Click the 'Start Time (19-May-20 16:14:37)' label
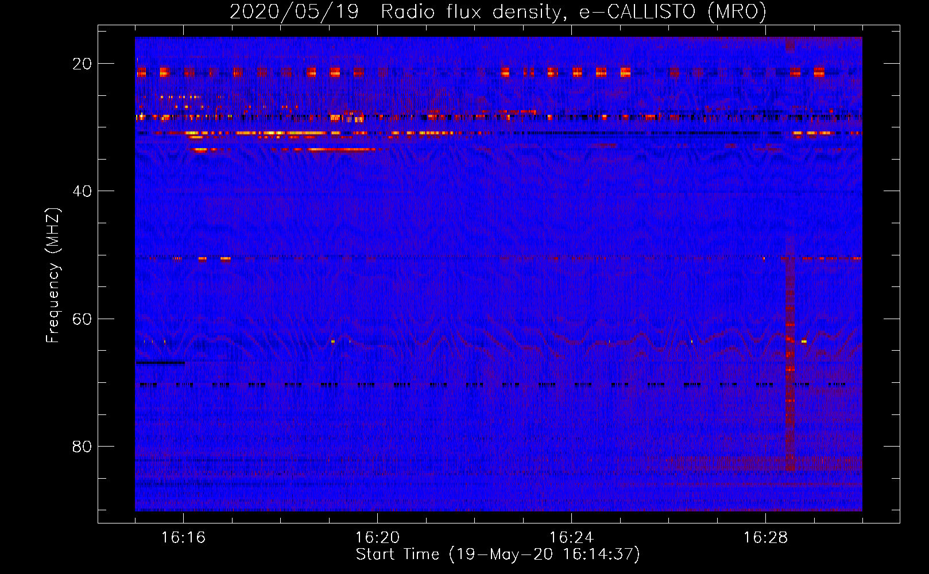Screen dimensions: 929x574 498,554
